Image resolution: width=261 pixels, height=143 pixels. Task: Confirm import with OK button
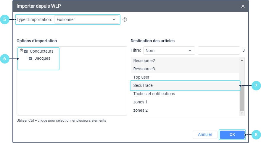pos(232,134)
